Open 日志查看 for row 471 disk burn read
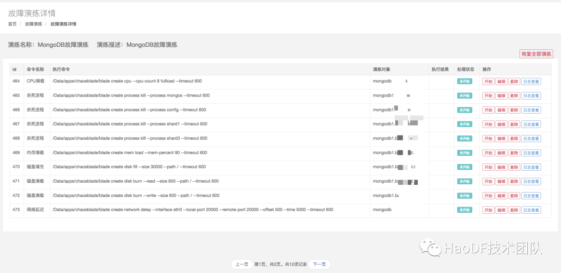 (x=531, y=181)
